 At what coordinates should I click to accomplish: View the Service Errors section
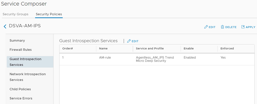click(x=21, y=98)
